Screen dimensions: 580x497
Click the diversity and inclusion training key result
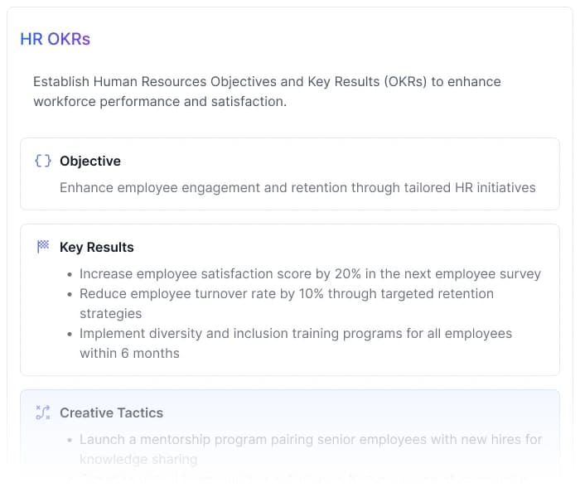[296, 334]
